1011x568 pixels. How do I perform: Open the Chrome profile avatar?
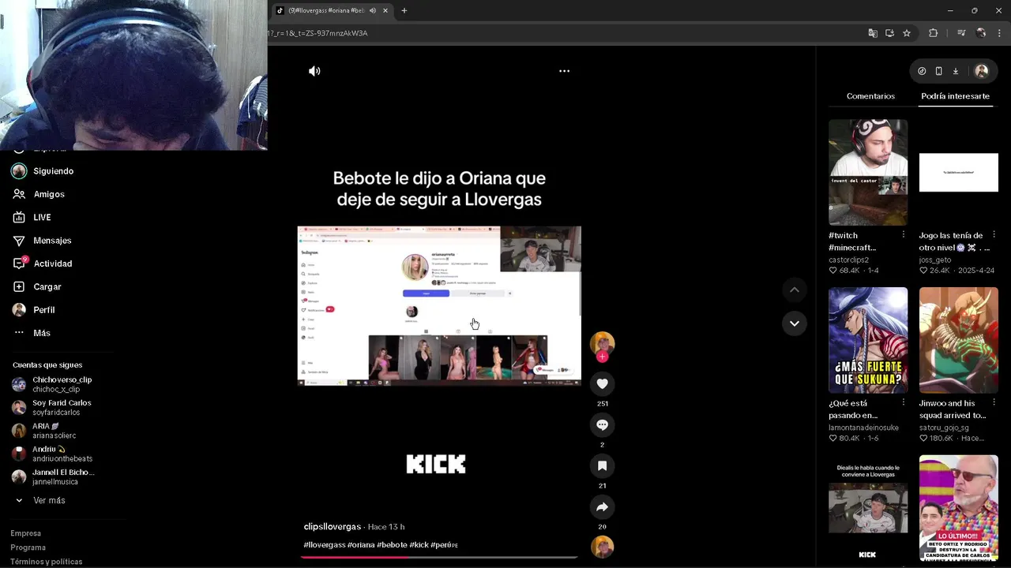point(981,33)
